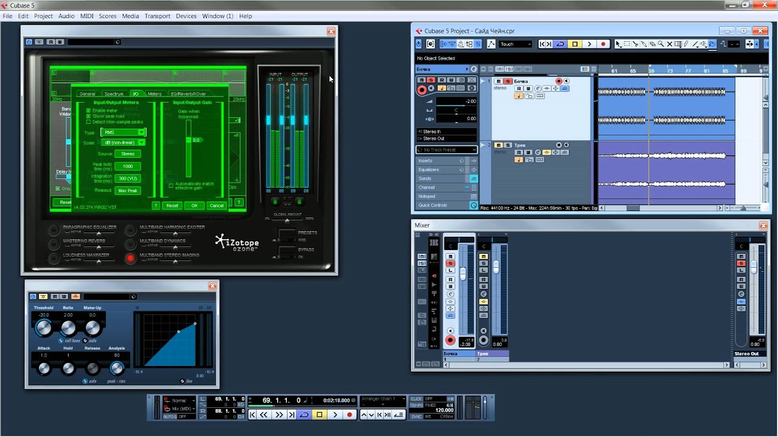This screenshot has width=778, height=437.
Task: Select the Draw pencil tool
Action: (x=686, y=44)
